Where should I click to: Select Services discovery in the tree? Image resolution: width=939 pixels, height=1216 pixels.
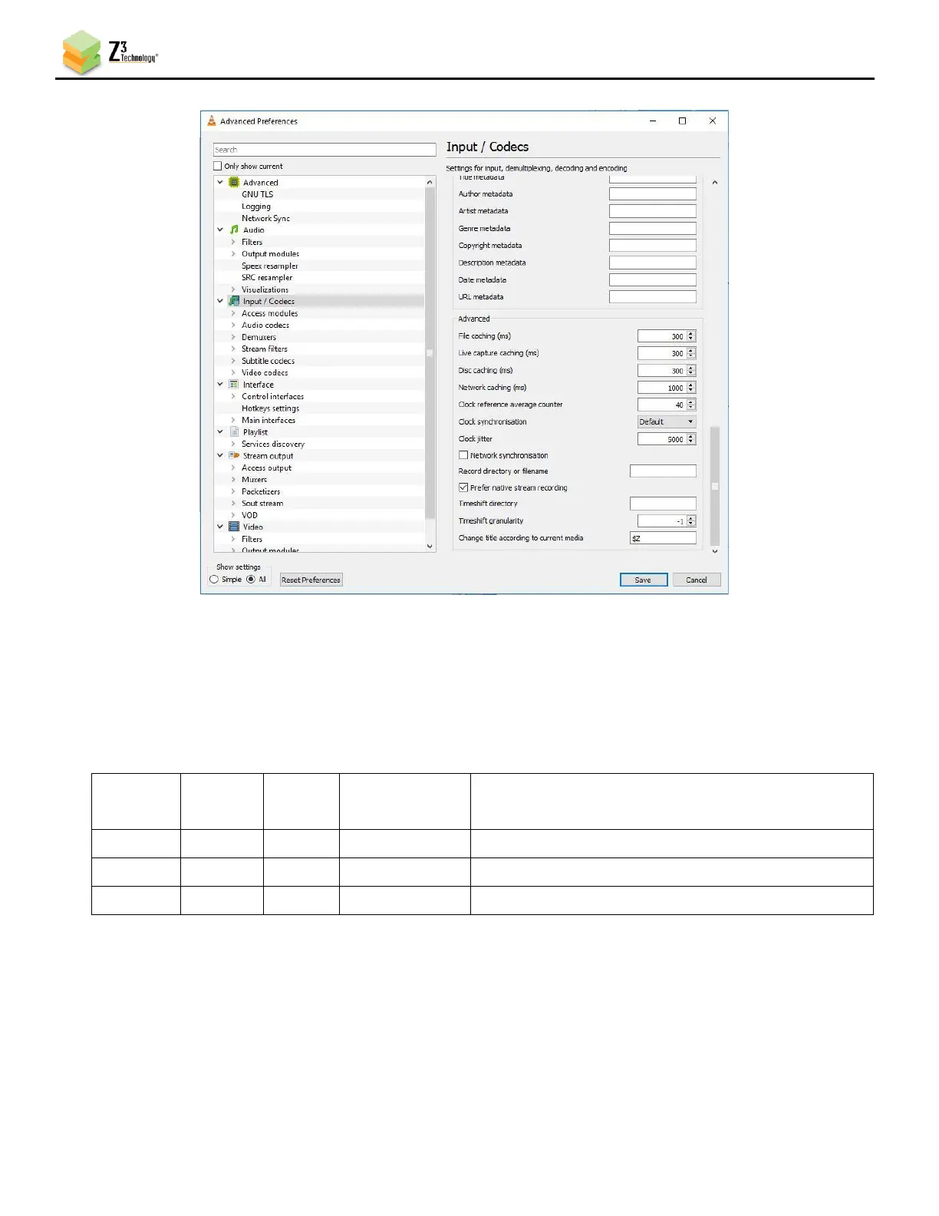[x=273, y=444]
